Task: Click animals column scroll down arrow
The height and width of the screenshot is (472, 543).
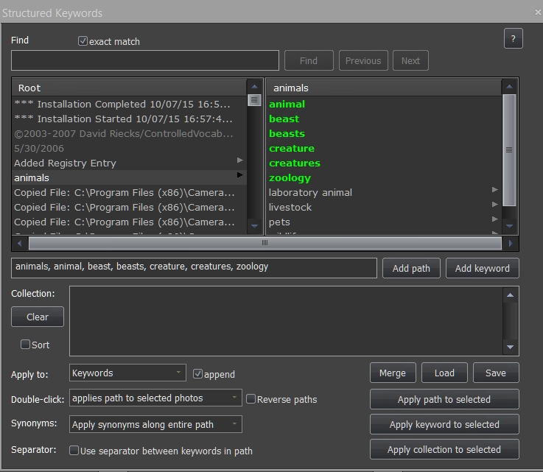Action: click(x=509, y=226)
